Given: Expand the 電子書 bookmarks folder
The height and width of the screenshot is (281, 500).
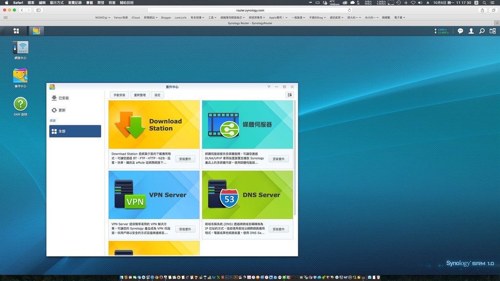Looking at the screenshot, I should click(399, 18).
